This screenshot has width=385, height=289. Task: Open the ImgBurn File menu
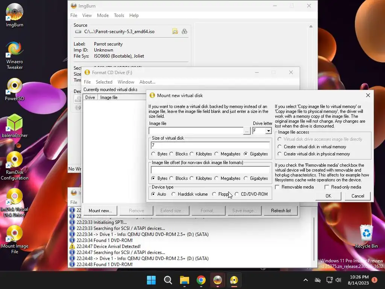[x=74, y=15]
